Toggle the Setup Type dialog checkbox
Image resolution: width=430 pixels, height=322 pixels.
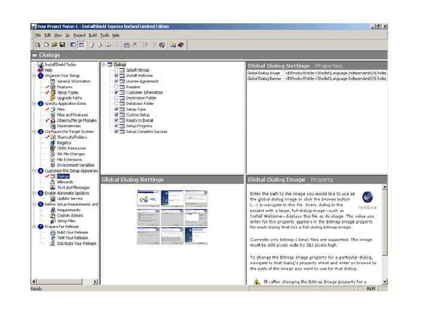(x=116, y=109)
